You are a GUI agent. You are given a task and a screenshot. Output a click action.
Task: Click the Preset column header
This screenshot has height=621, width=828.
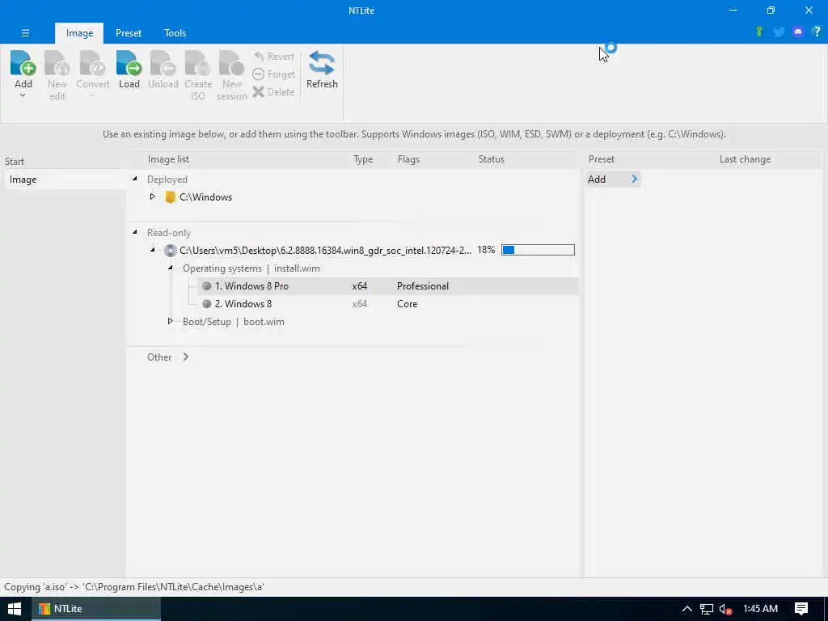click(602, 159)
